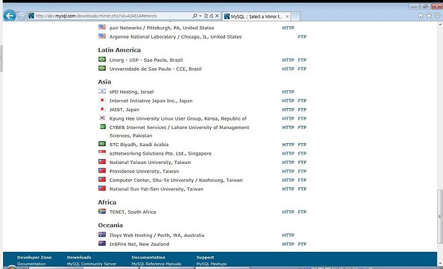Screen dimensions: 443x269
Task: Click the Saudi Arabia flag beside STC Riyadh
Action: 102,144
